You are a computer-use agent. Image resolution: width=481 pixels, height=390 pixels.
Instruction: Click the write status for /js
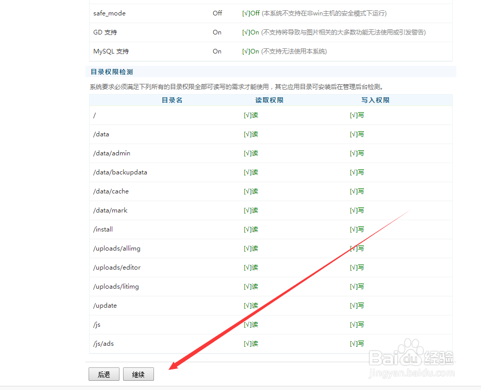[x=357, y=325]
